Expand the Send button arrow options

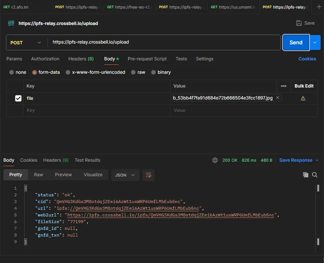pos(315,42)
